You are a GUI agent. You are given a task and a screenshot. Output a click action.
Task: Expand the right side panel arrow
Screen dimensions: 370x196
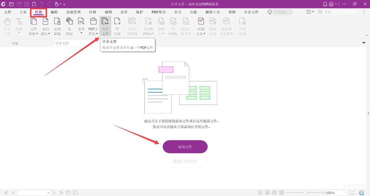coord(368,113)
